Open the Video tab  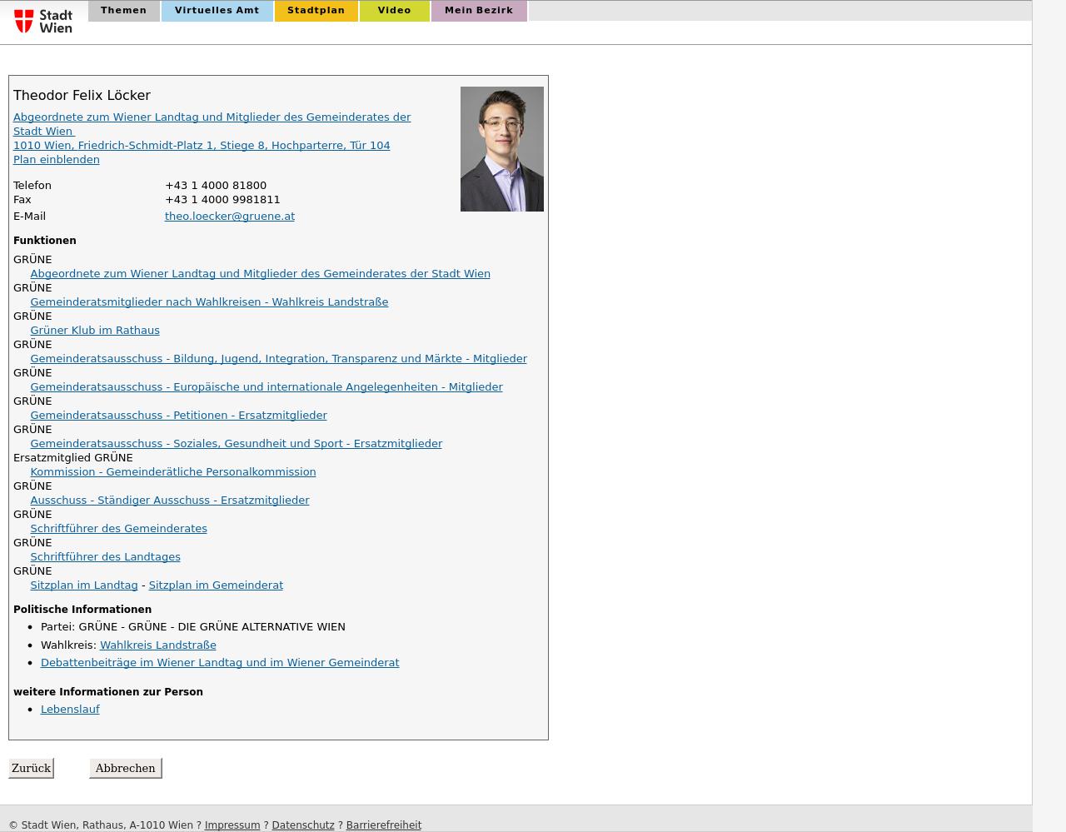[394, 11]
